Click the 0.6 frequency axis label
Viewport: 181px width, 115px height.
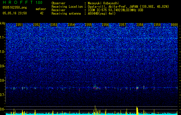pos(3,109)
